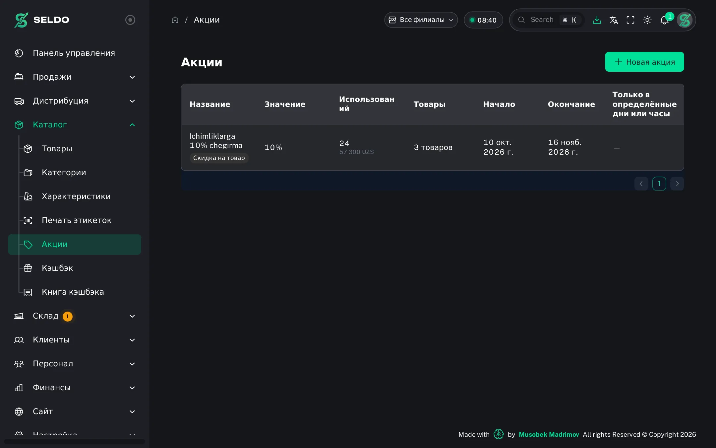
Task: Expand the Склад chevron
Action: tap(132, 316)
